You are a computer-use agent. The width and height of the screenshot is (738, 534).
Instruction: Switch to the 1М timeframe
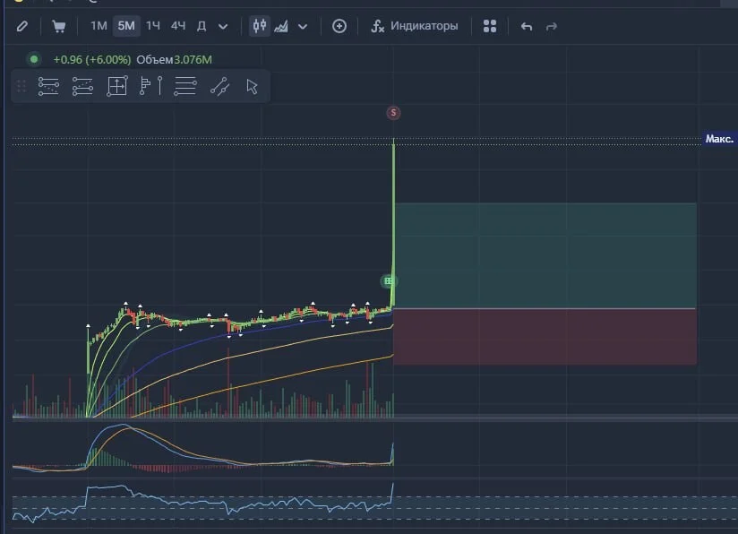99,26
